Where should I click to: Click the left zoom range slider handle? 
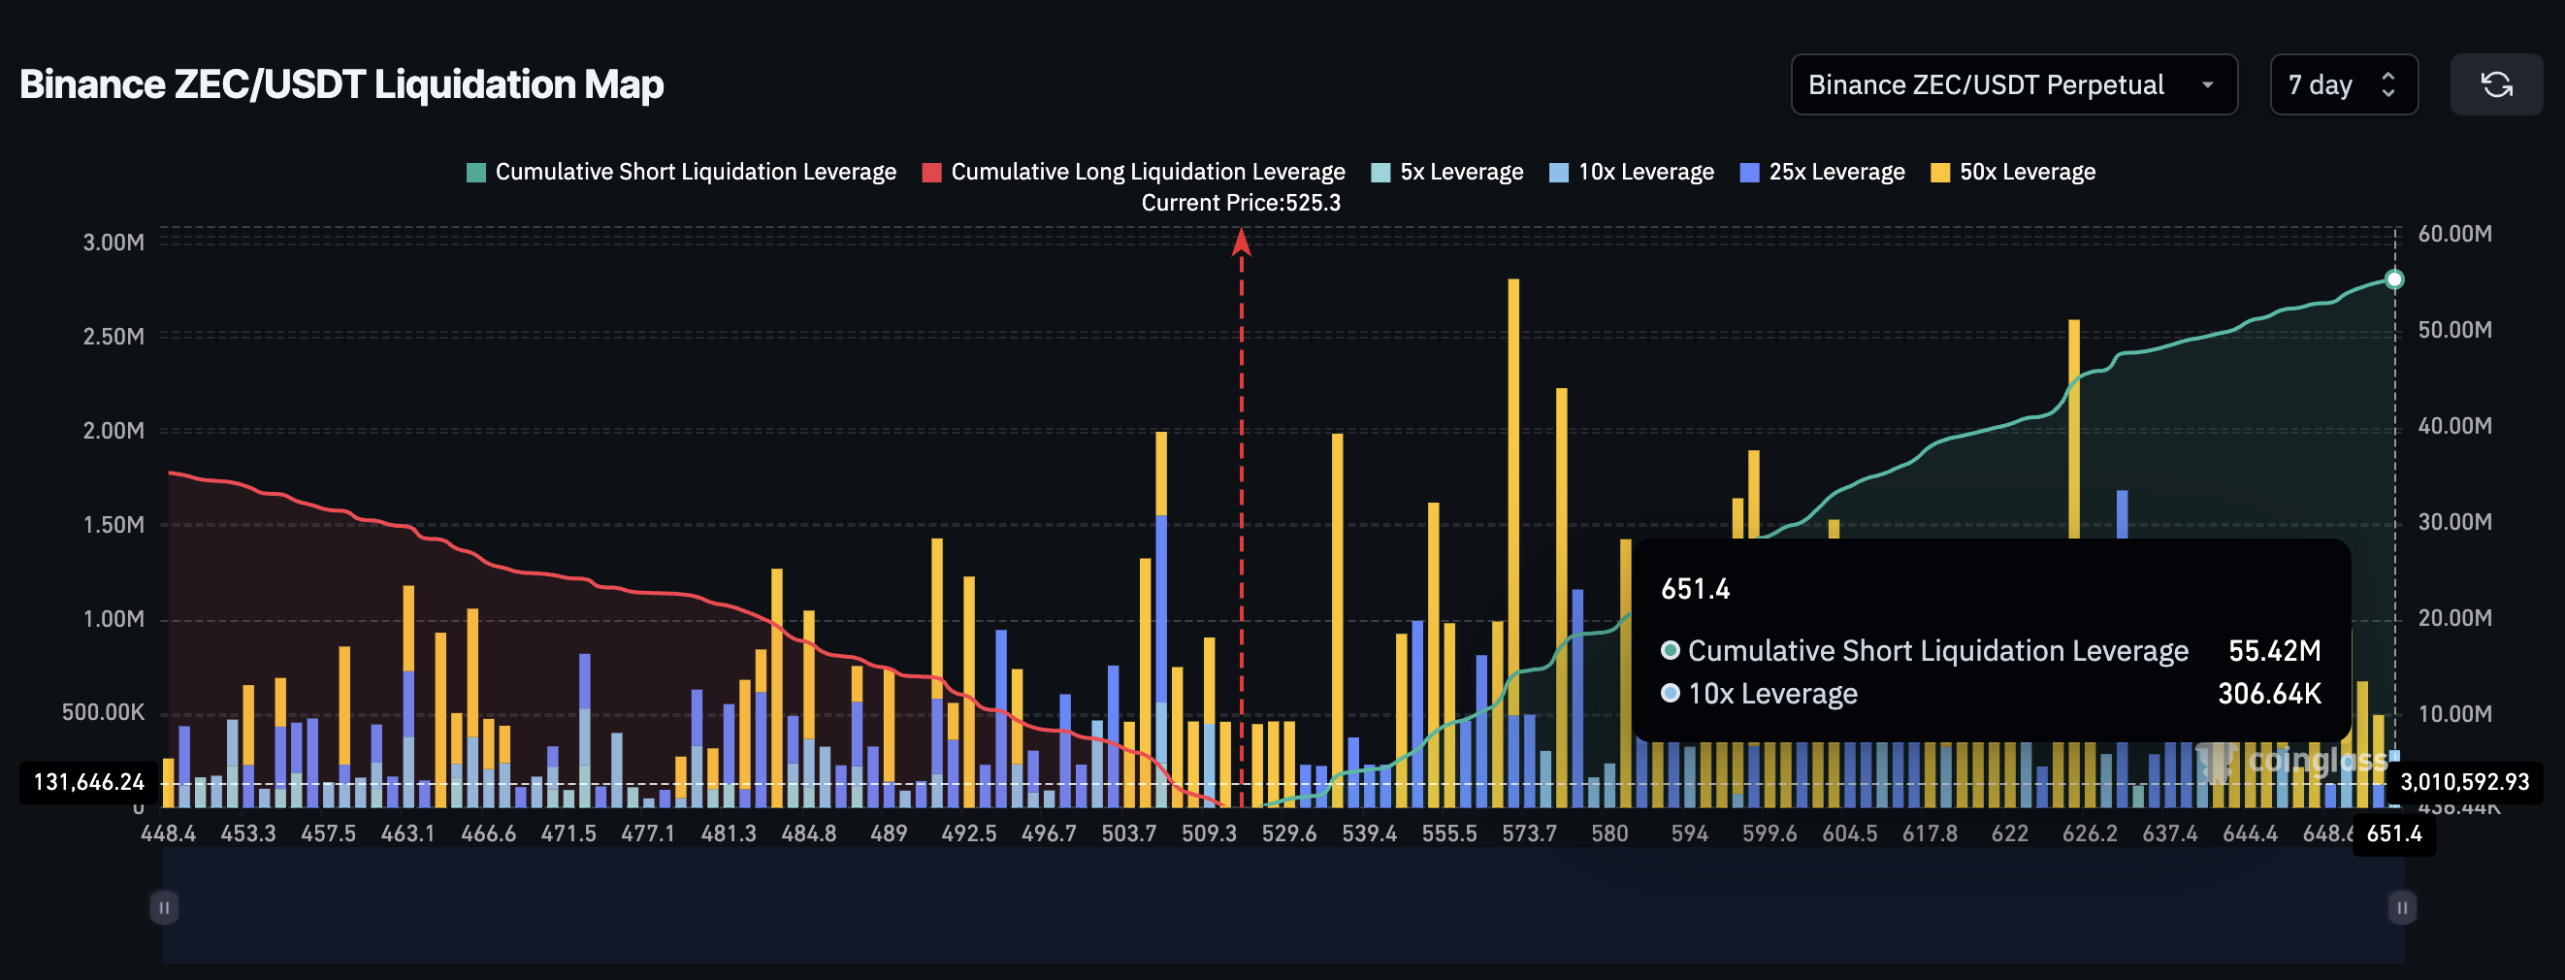coord(164,907)
